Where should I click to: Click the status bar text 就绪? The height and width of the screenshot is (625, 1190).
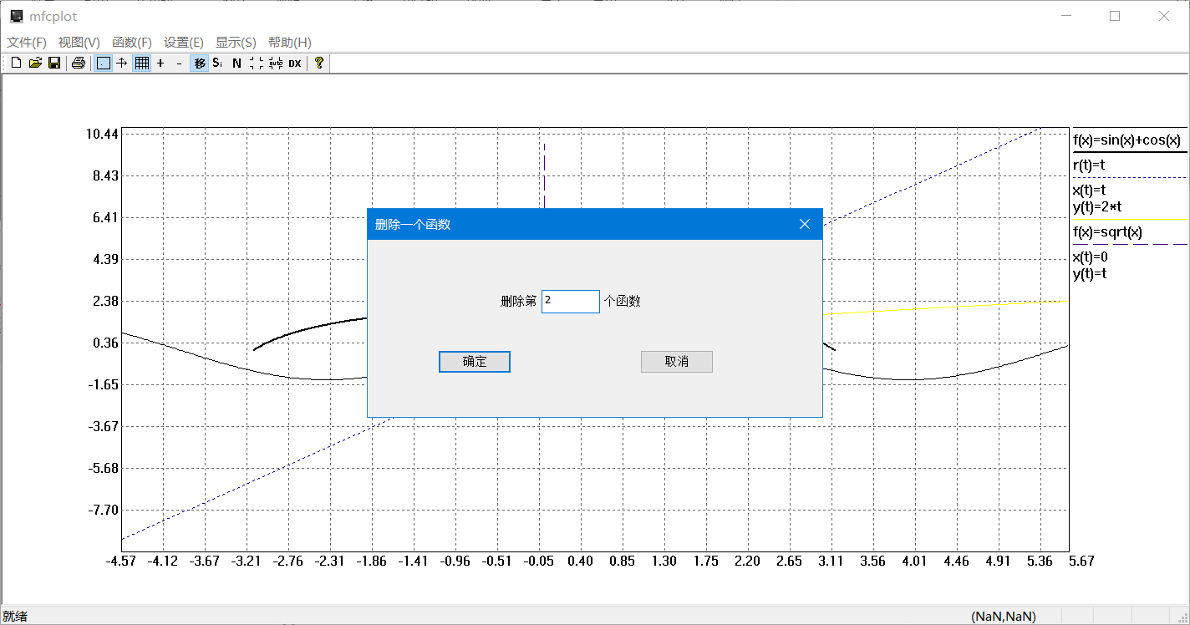(15, 617)
